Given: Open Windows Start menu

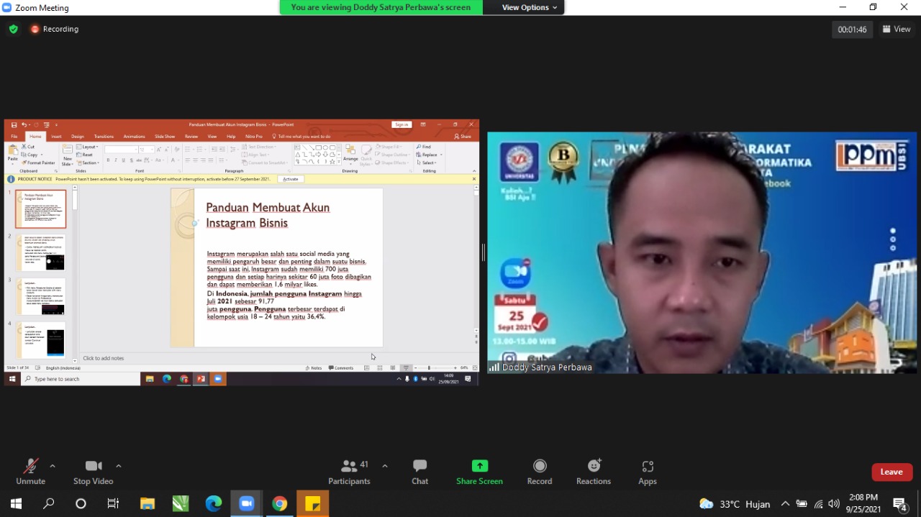Looking at the screenshot, I should pos(16,504).
